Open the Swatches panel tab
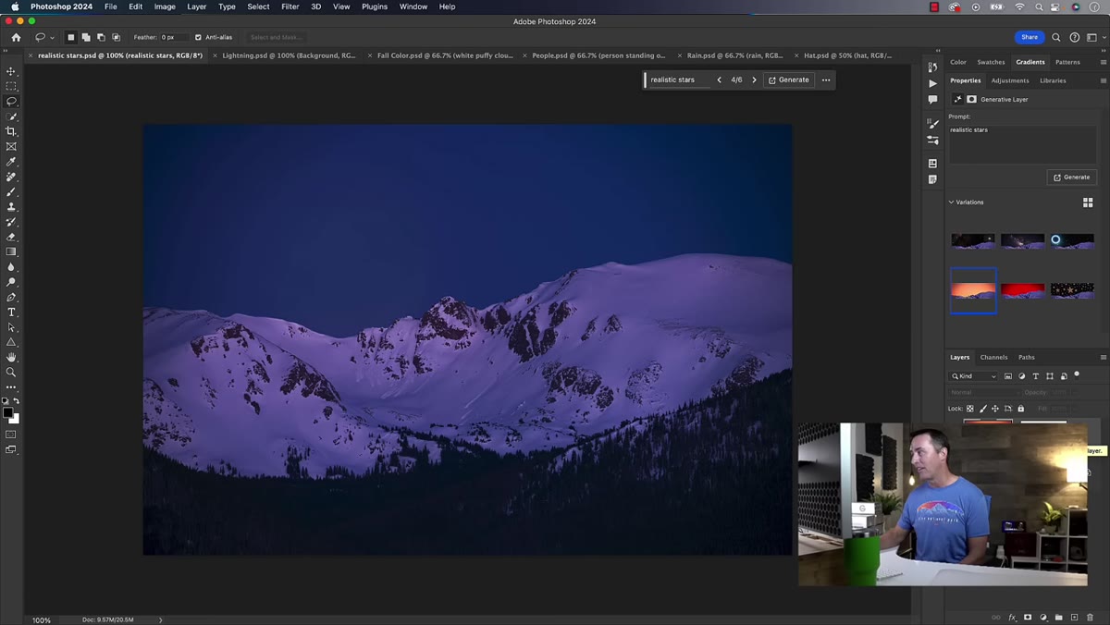 click(x=991, y=62)
